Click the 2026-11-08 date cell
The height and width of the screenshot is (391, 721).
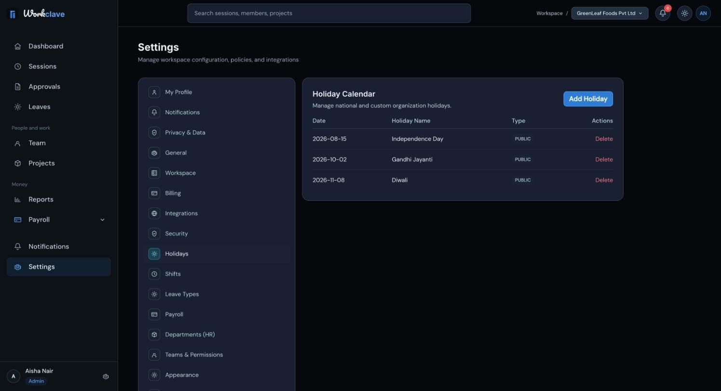(x=328, y=180)
